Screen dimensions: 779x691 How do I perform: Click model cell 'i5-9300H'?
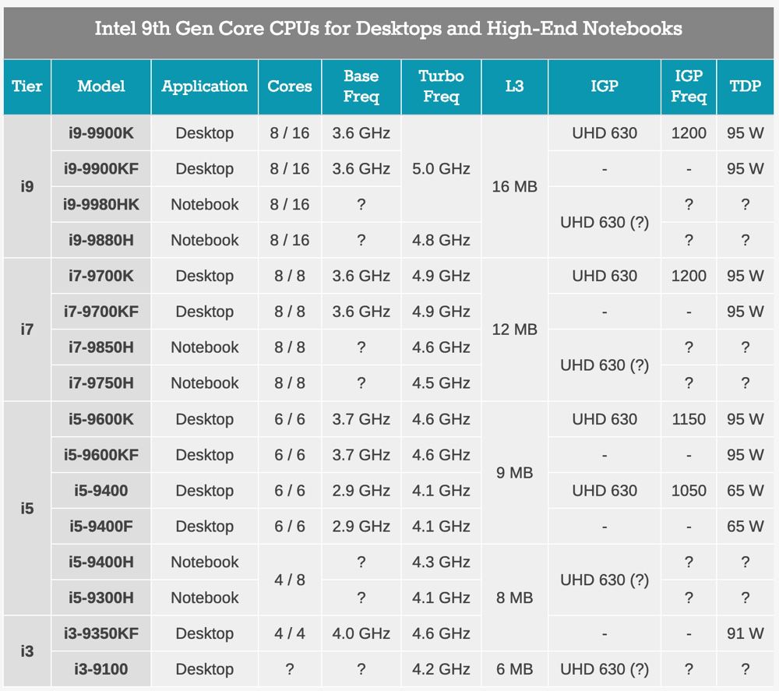[x=101, y=598]
